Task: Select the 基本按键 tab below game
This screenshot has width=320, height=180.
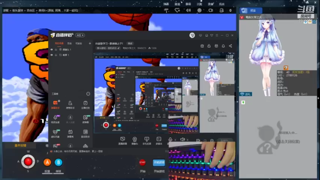Action: 20,146
